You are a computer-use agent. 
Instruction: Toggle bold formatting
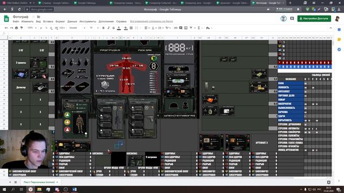(x=103, y=28)
